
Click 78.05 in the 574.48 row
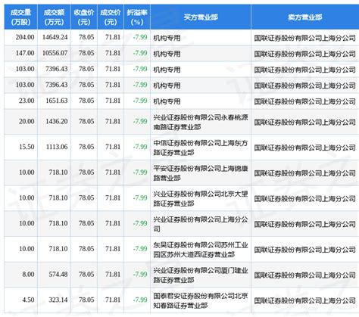coord(86,275)
